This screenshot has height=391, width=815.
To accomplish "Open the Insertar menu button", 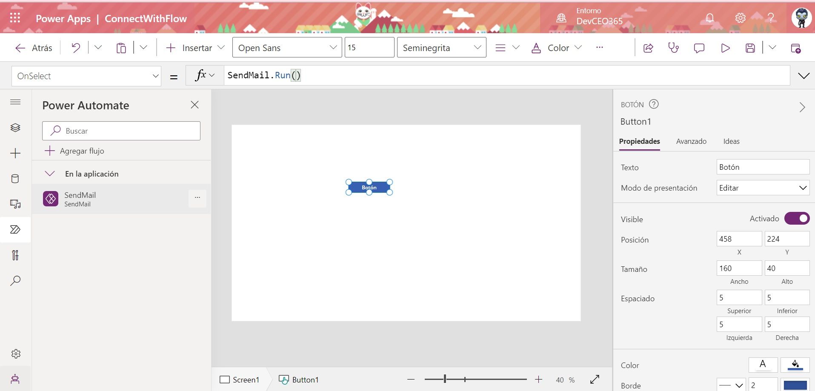I will click(x=195, y=48).
